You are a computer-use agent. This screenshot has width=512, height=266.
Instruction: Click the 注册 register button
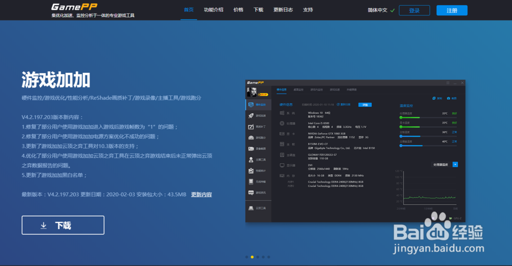[452, 10]
